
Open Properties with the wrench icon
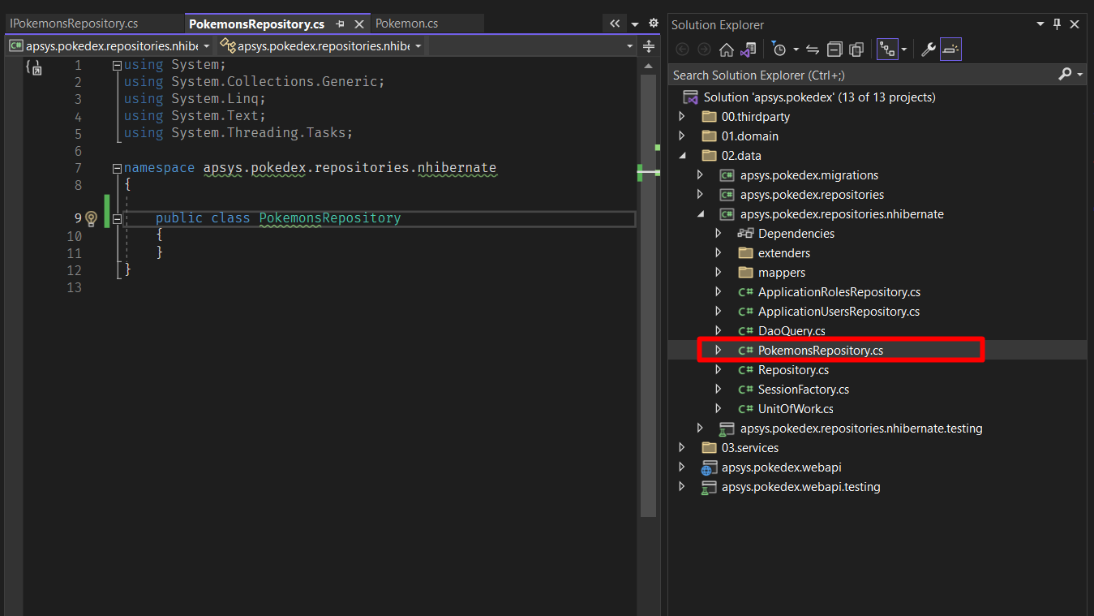929,50
